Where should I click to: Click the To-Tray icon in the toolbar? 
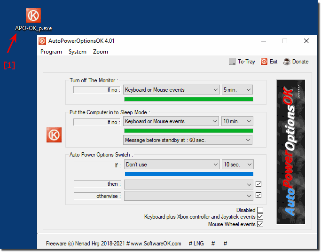[232, 62]
